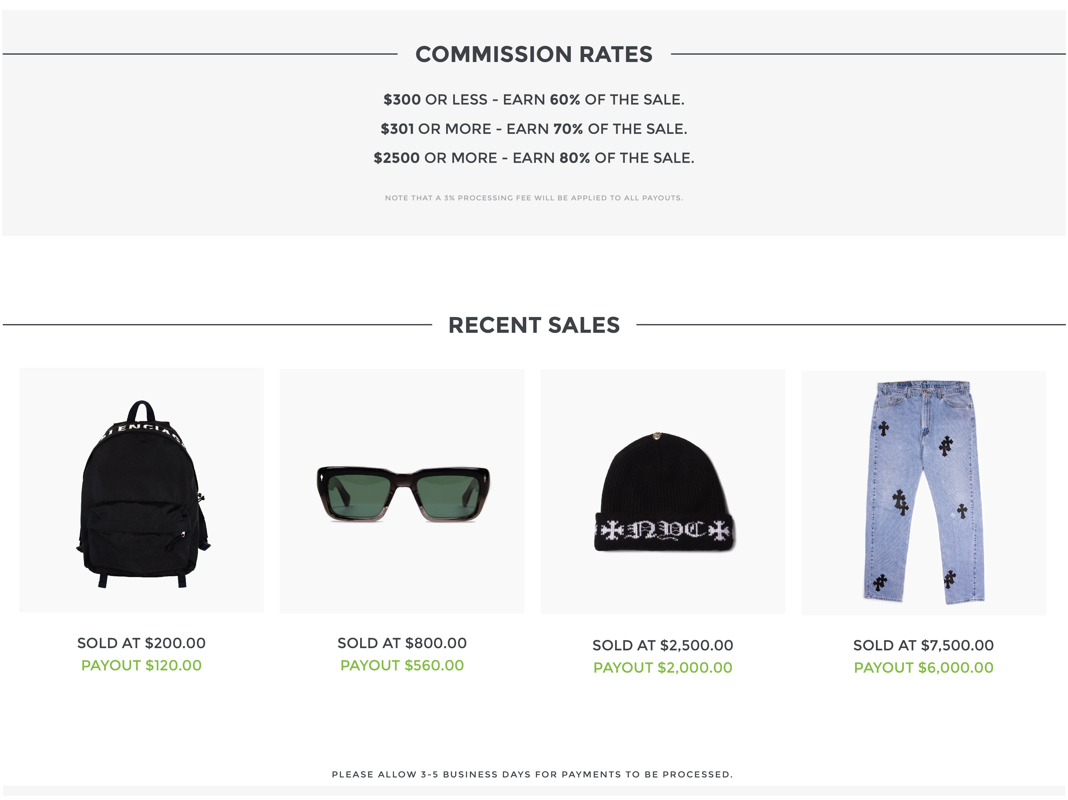This screenshot has width=1068, height=800.
Task: Select the "Sold at $2,500.00" text
Action: point(663,645)
